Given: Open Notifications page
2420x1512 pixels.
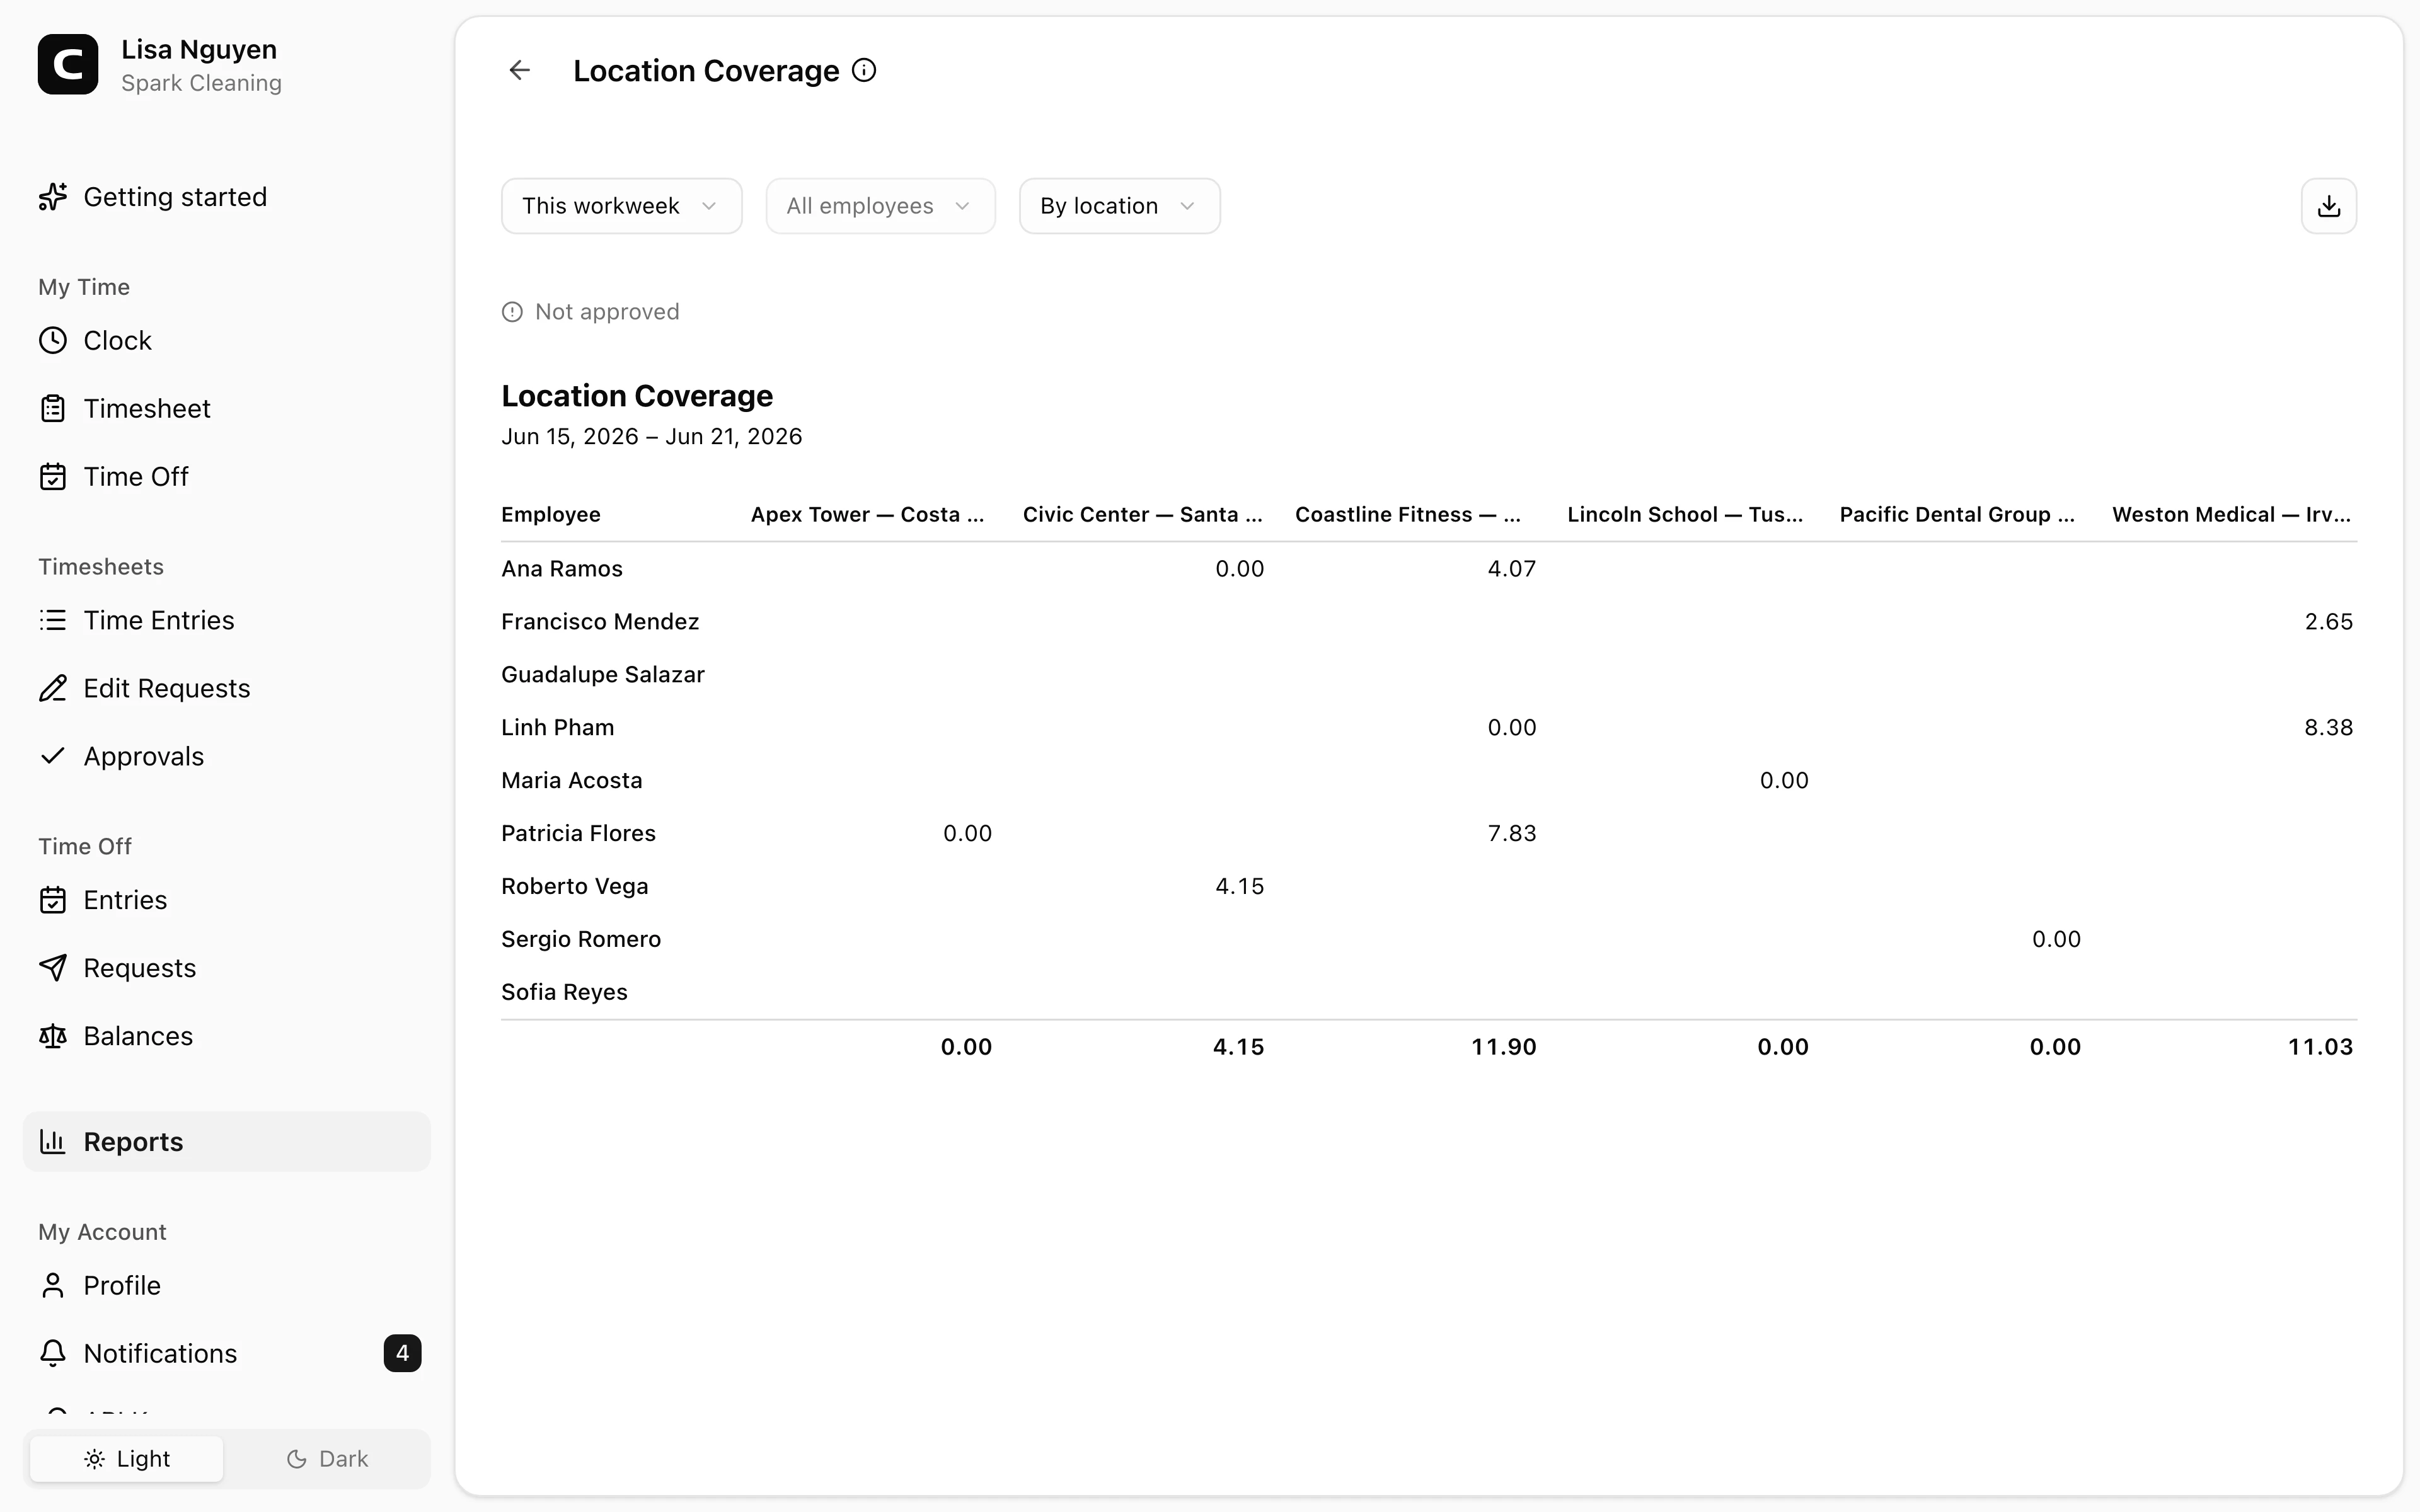Looking at the screenshot, I should point(227,1353).
